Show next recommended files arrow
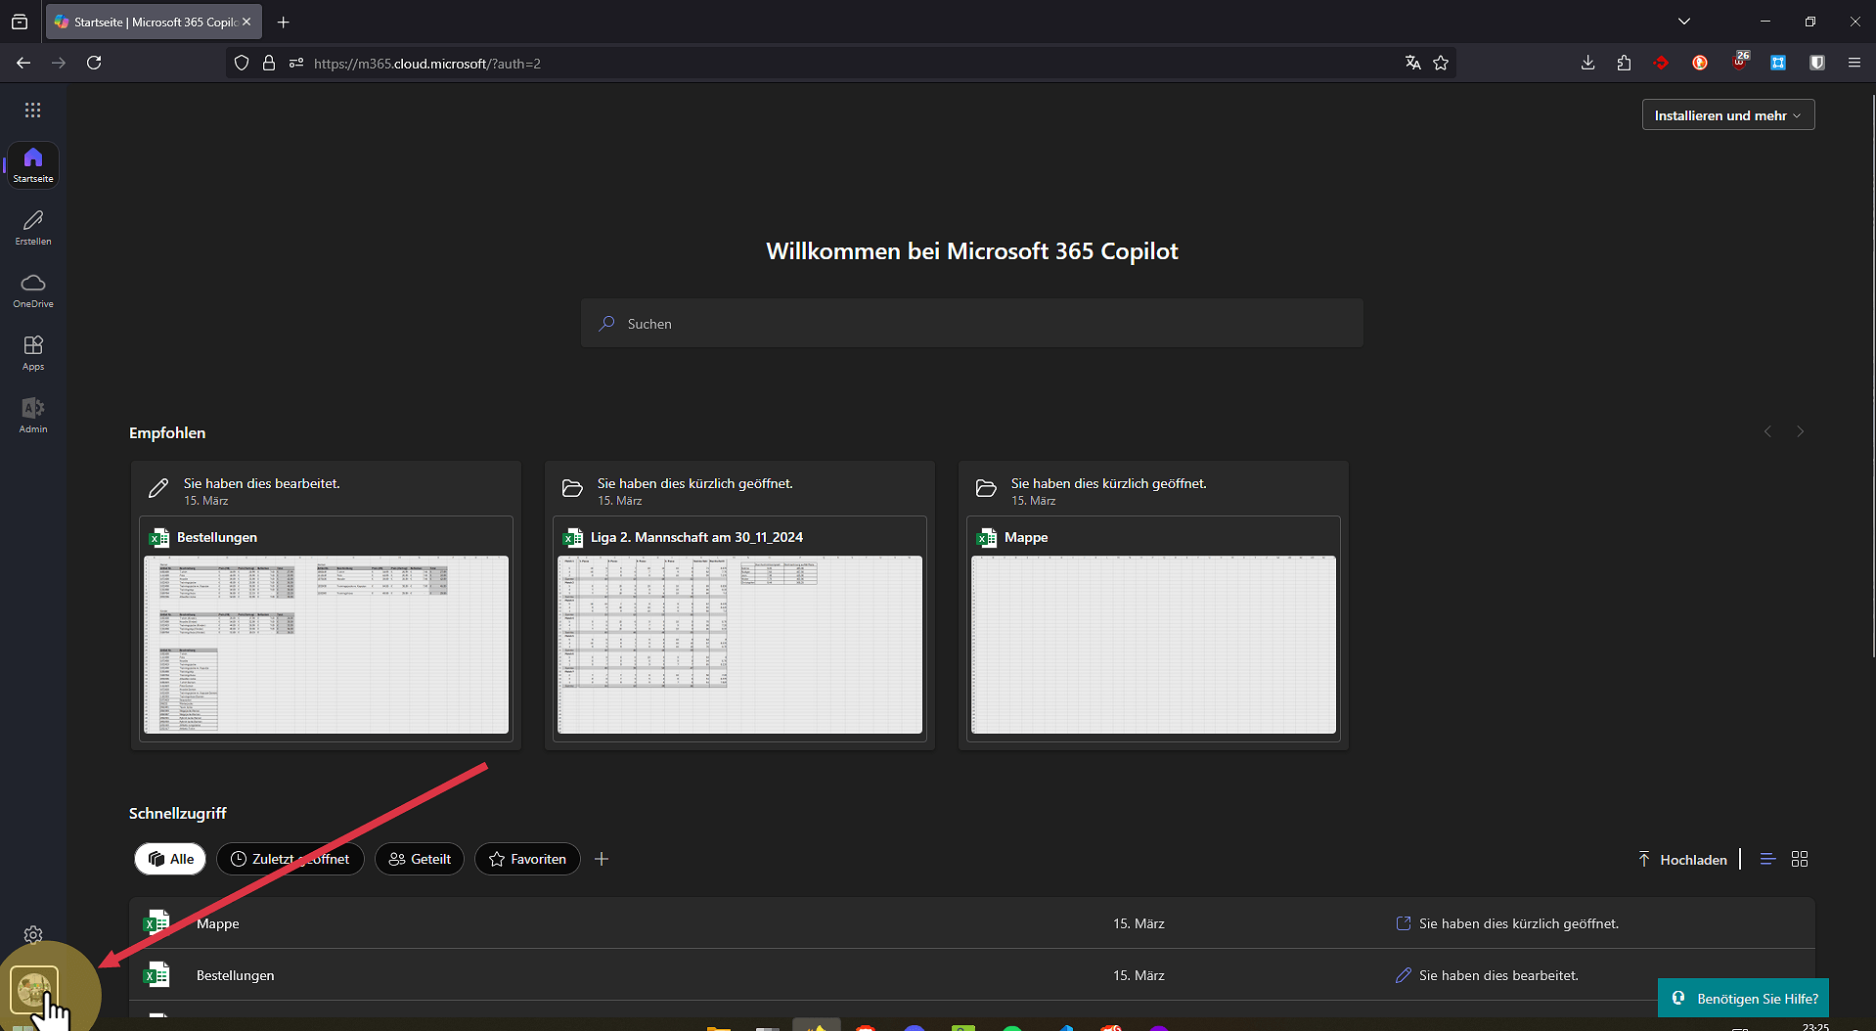The height and width of the screenshot is (1031, 1876). tap(1800, 431)
